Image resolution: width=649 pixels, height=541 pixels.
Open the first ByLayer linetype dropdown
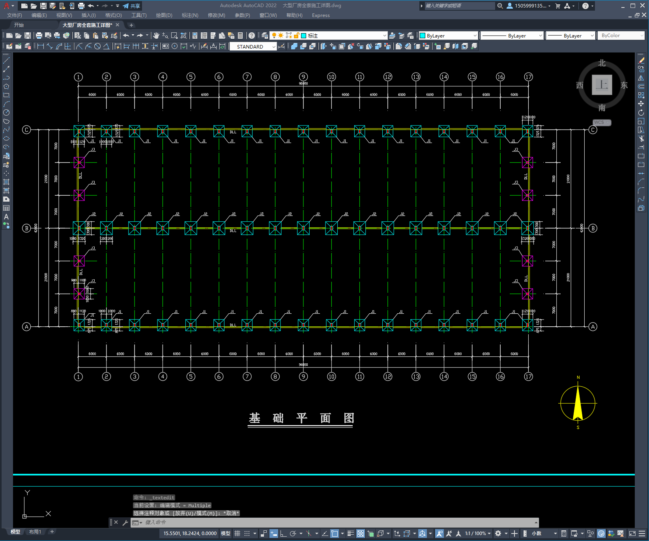pos(512,36)
